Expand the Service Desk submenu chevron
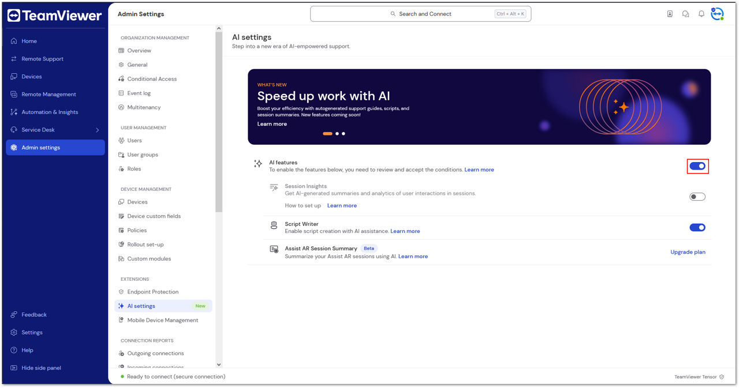The width and height of the screenshot is (739, 388). 97,130
